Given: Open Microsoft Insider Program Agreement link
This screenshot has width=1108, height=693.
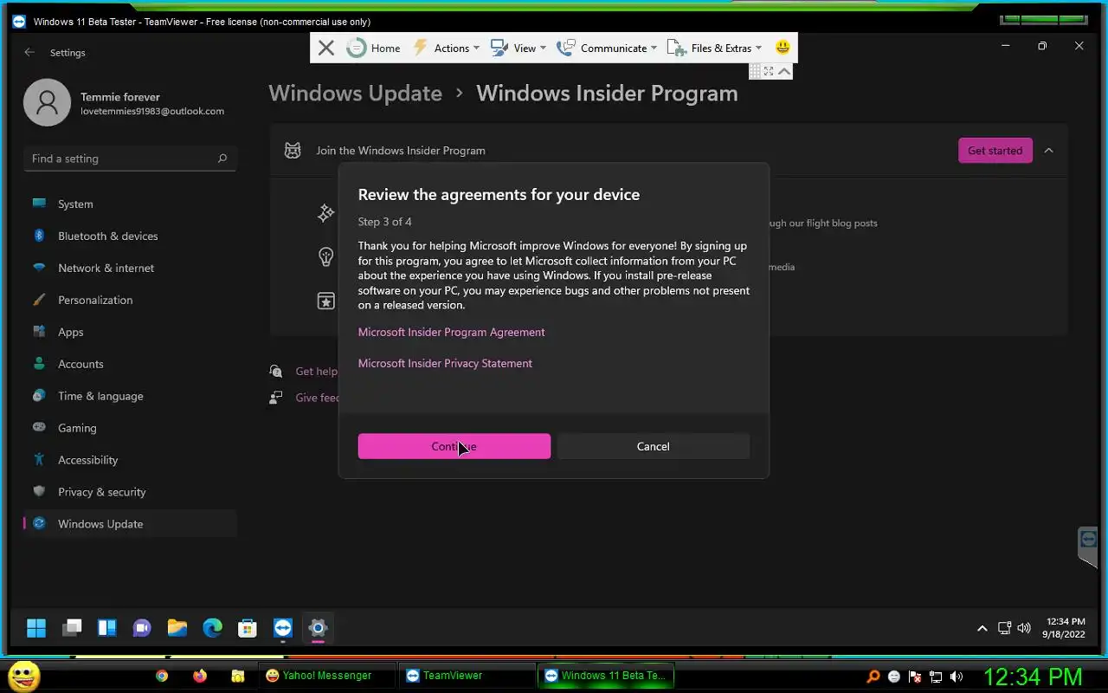Looking at the screenshot, I should [451, 332].
